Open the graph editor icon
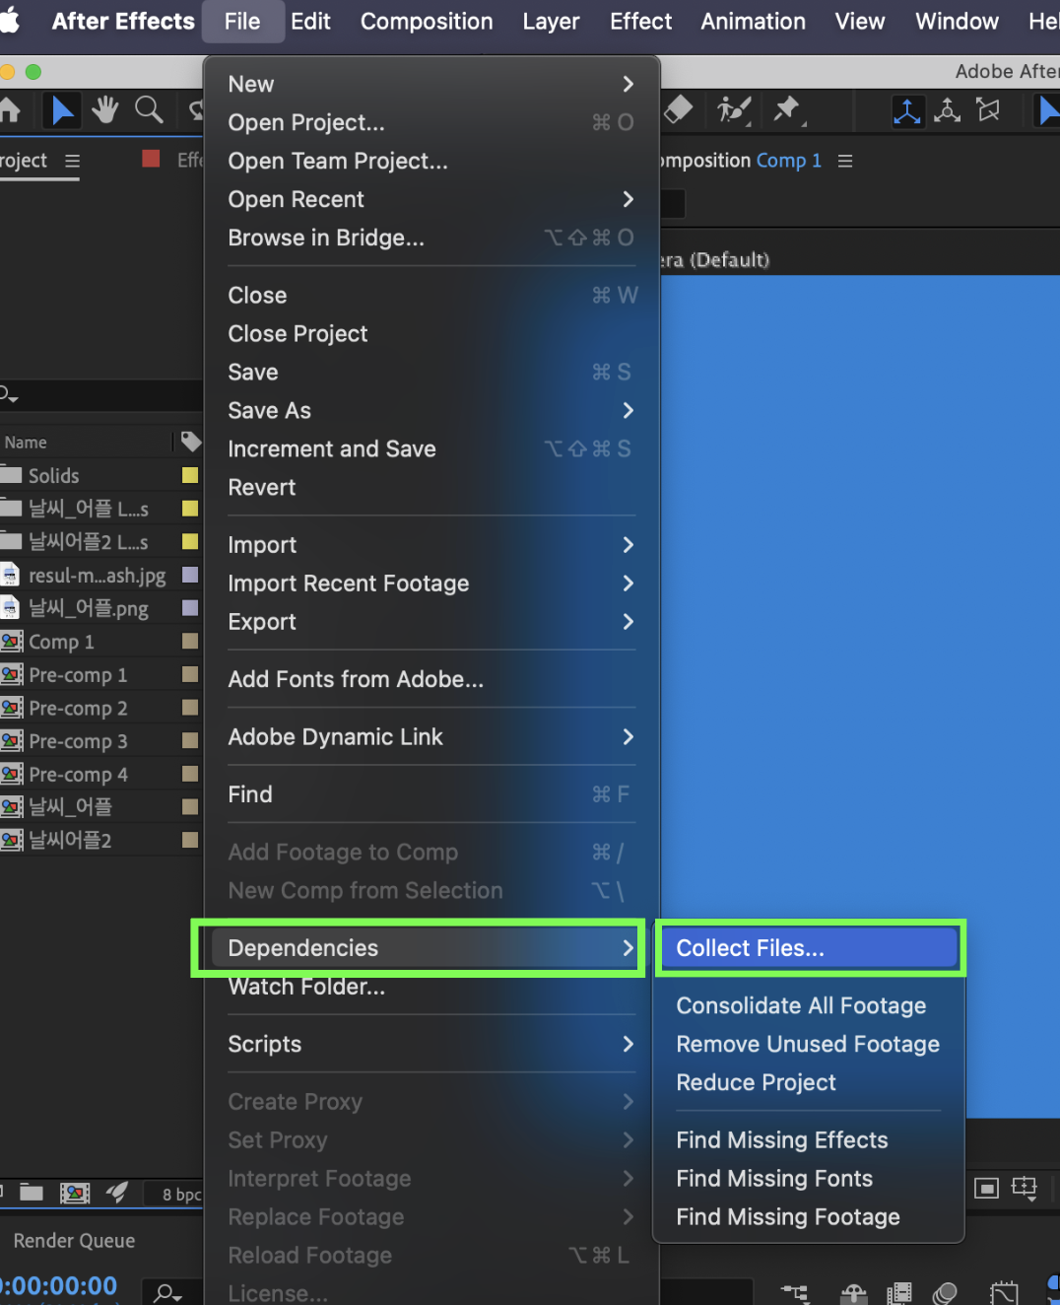 pos(1004,1292)
